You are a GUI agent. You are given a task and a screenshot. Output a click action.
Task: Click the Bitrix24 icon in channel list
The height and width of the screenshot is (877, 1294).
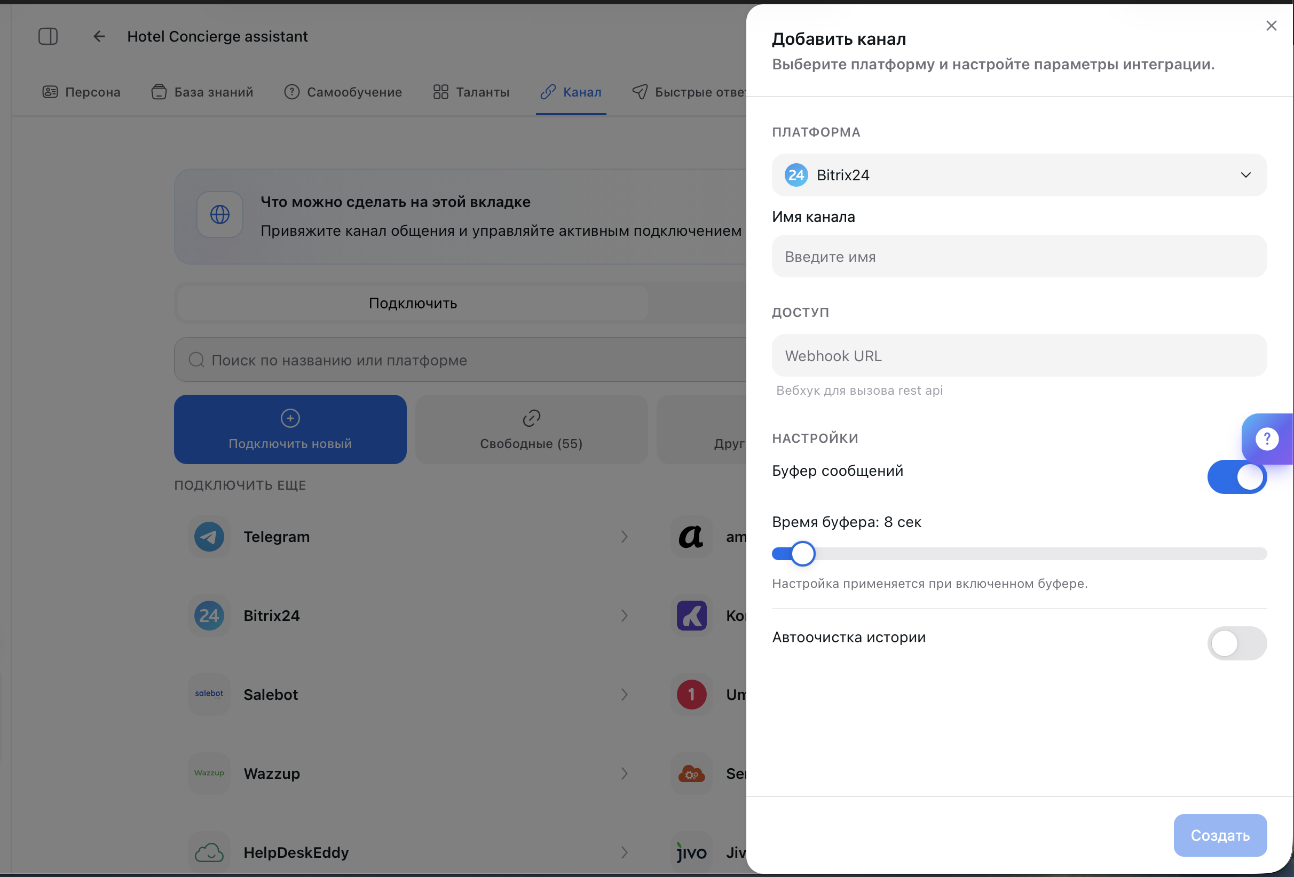coord(209,616)
